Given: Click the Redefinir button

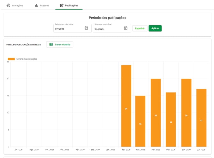Looking at the screenshot, I should coord(140,28).
